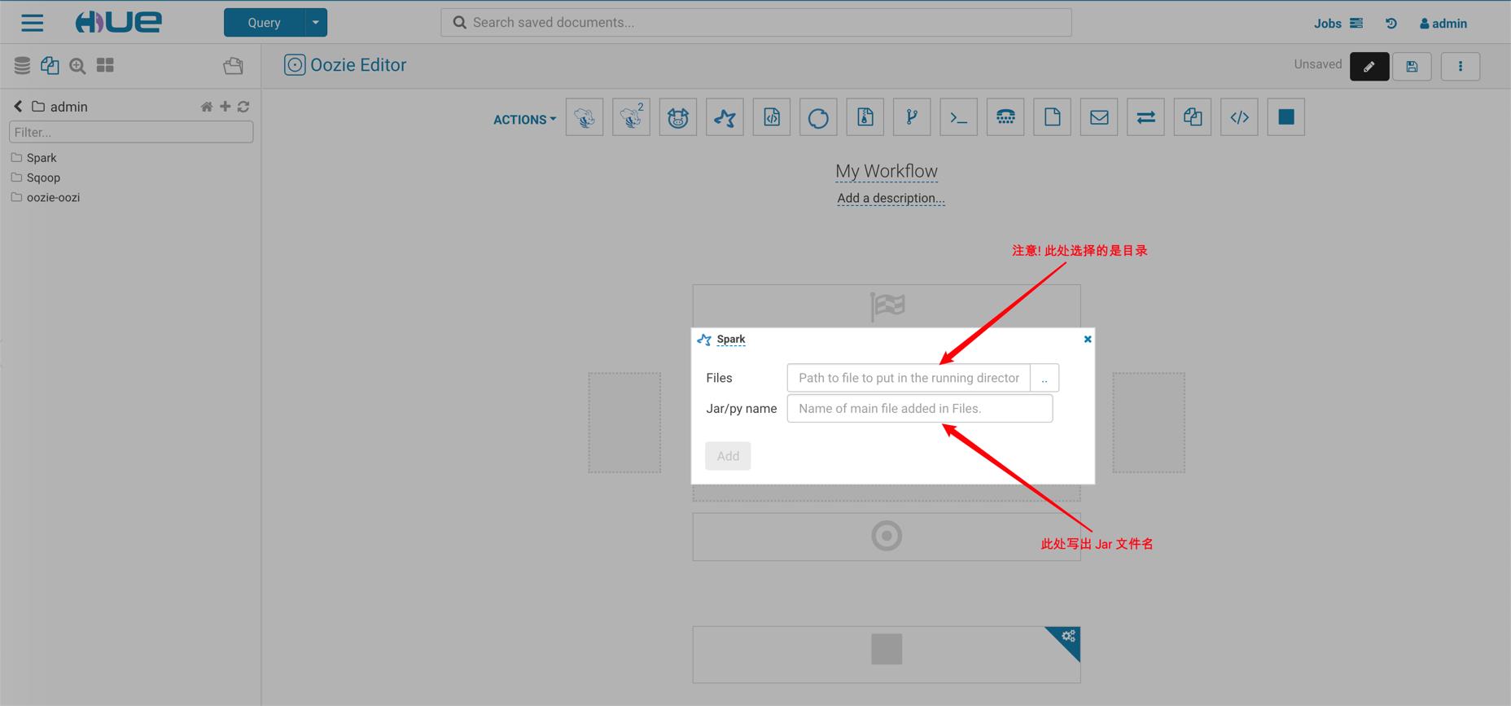Click the Jar/py name input field
The width and height of the screenshot is (1511, 706).
920,409
